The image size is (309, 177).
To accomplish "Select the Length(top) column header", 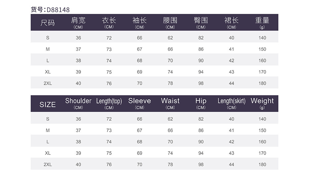I will 109,103.
